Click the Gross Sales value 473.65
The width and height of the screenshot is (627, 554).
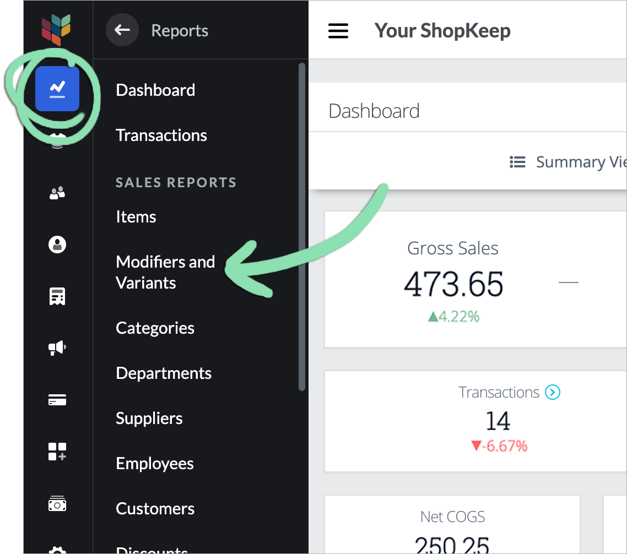[453, 284]
